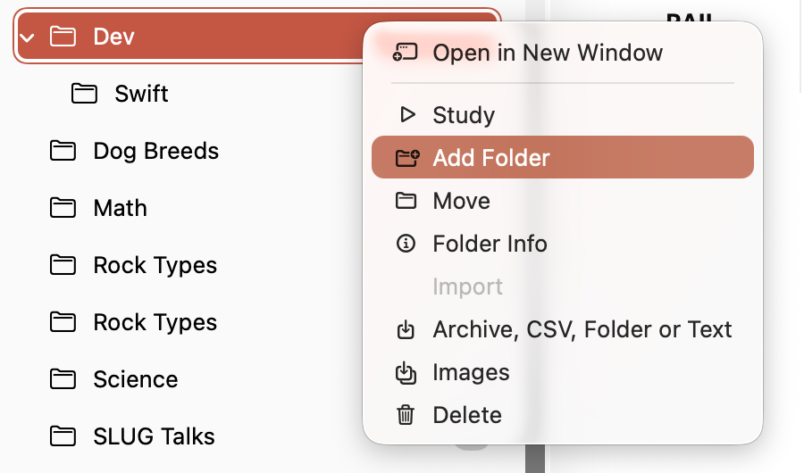Viewport: 804px width, 473px height.
Task: Choose Archive, CSV, Folder or Text
Action: 563,329
